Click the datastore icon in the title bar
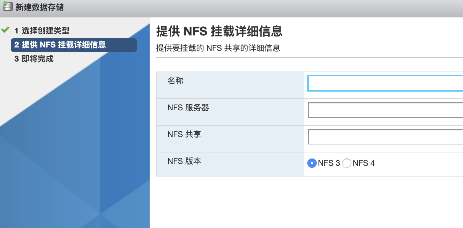 [7, 6]
